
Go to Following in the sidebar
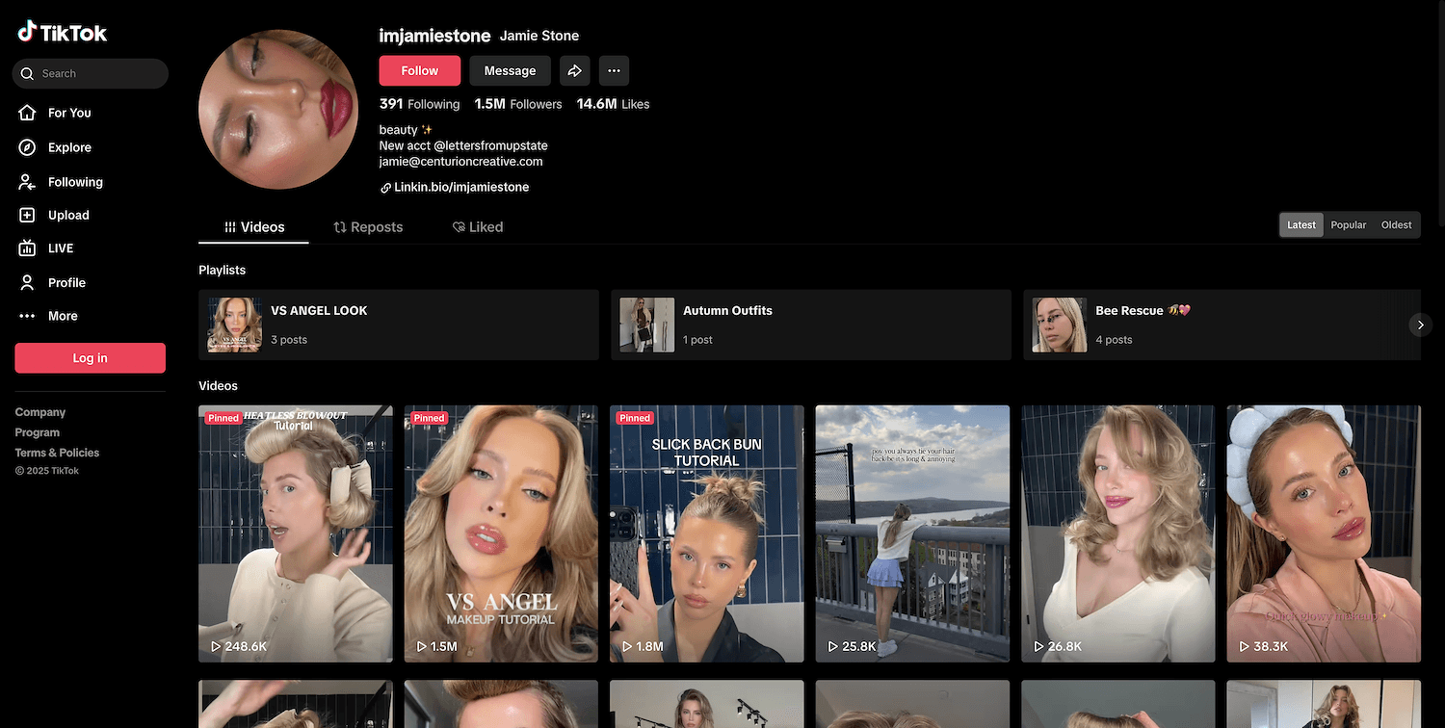click(75, 182)
